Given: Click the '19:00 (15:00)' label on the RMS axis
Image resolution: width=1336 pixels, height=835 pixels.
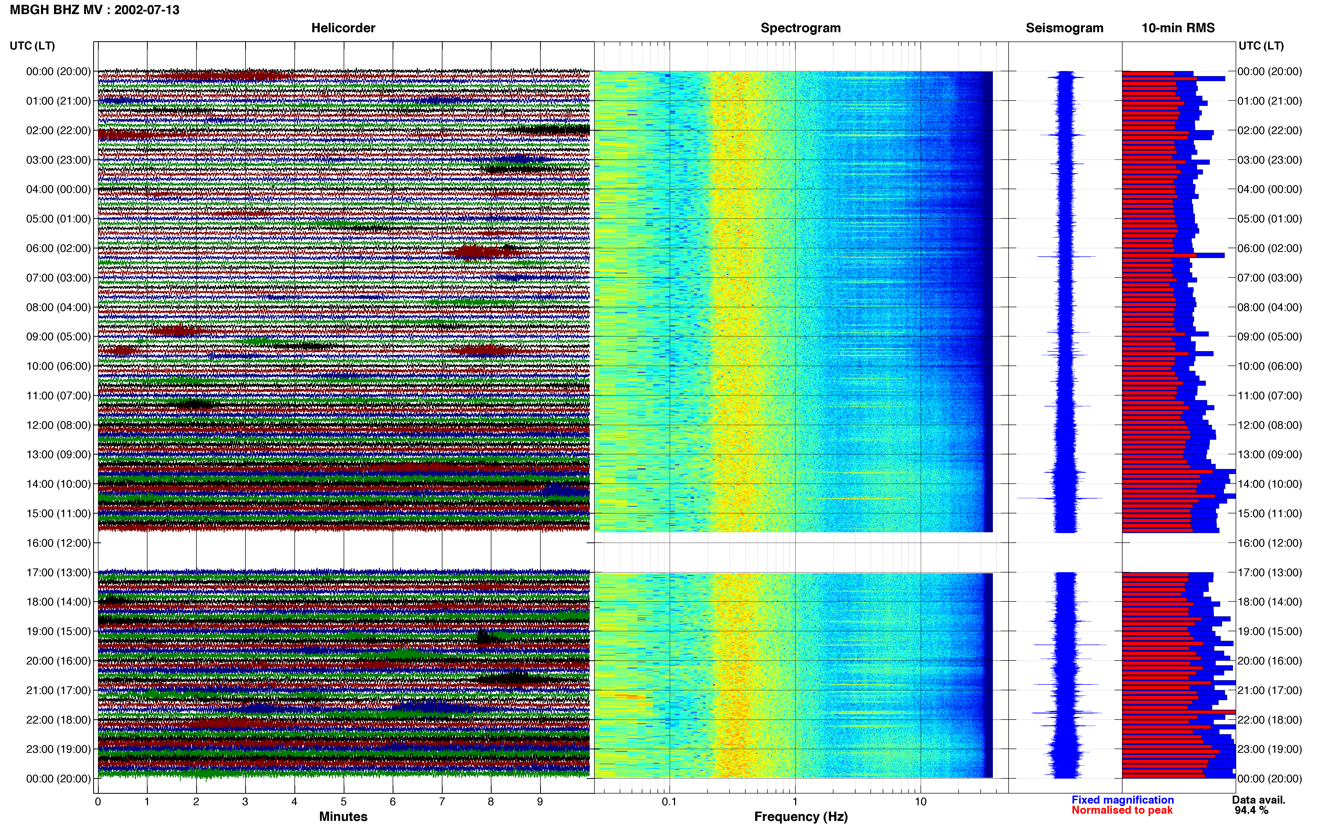Looking at the screenshot, I should pos(1270,631).
